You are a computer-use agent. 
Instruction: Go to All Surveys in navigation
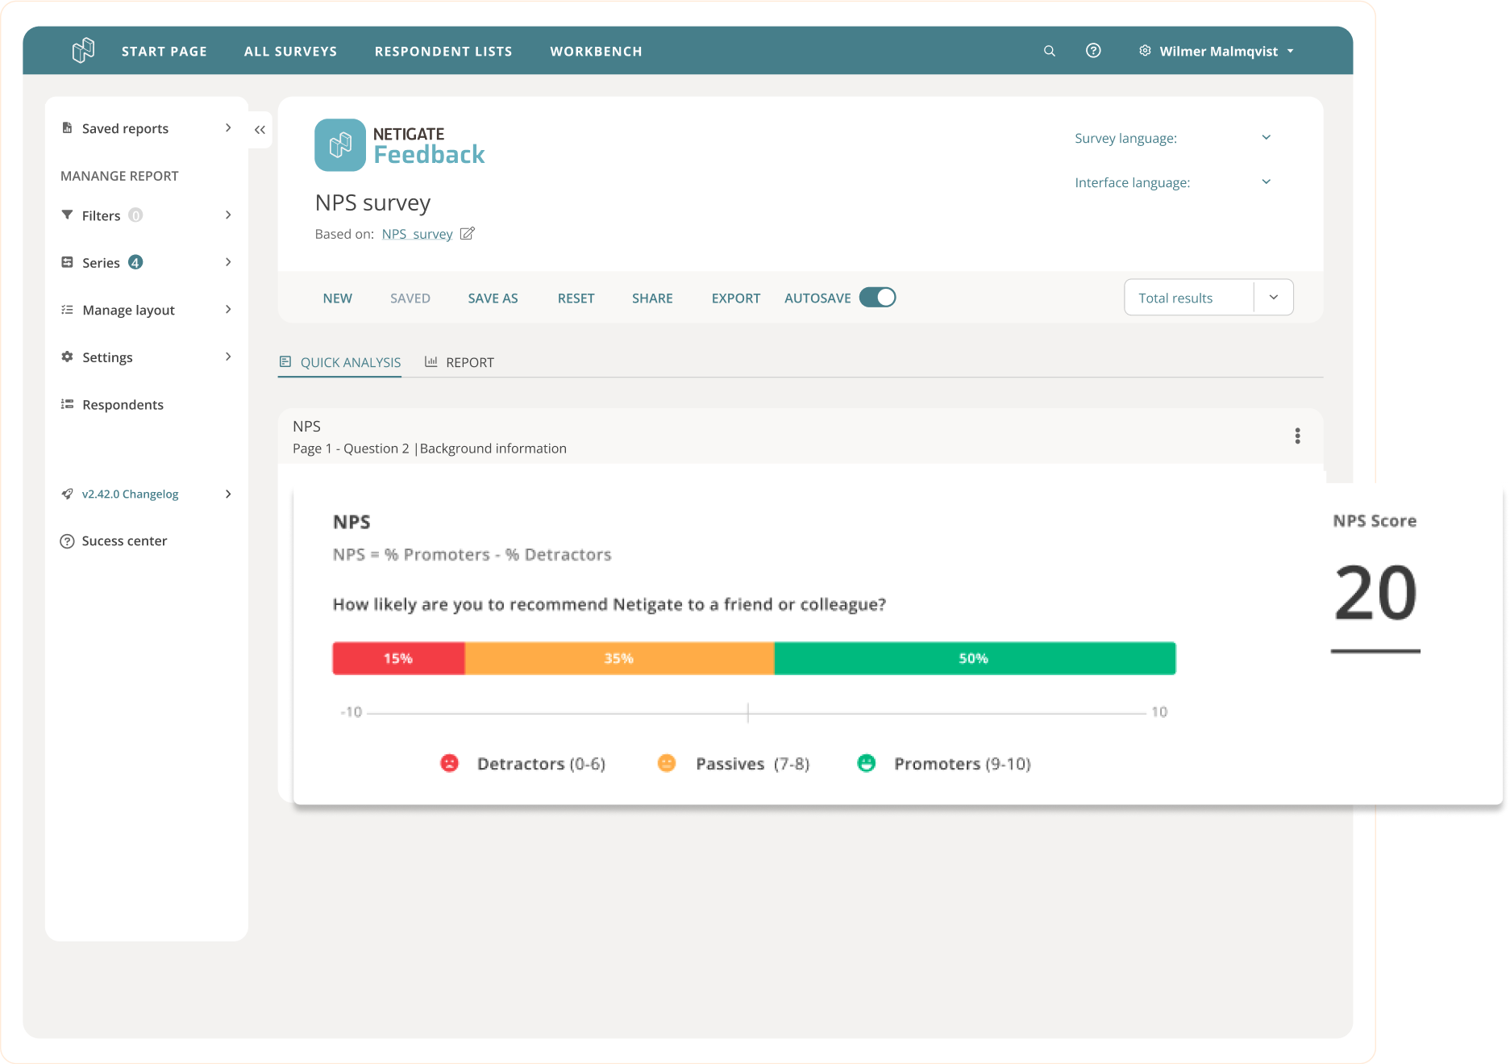[x=290, y=51]
